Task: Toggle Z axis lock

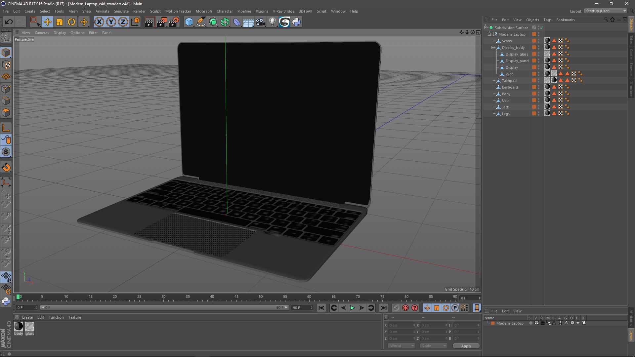Action: 123,22
